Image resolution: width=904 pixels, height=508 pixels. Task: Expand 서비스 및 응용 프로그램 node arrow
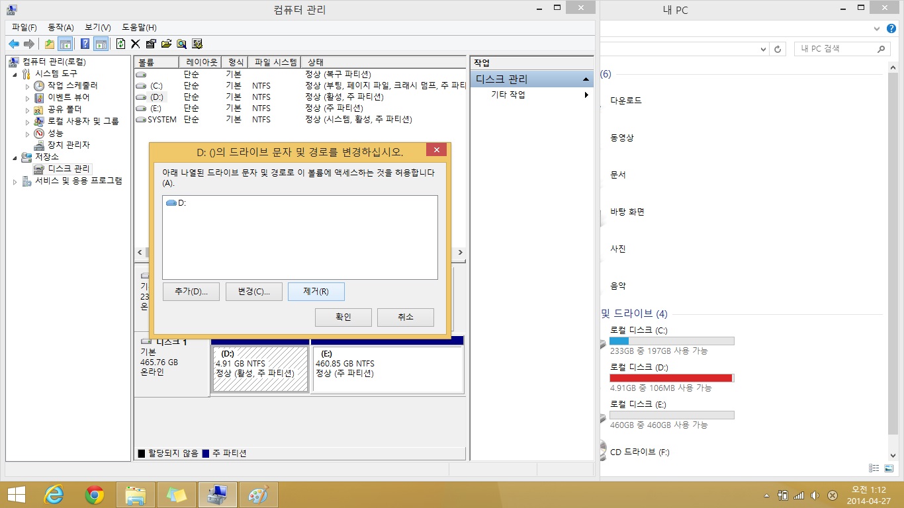[x=15, y=181]
